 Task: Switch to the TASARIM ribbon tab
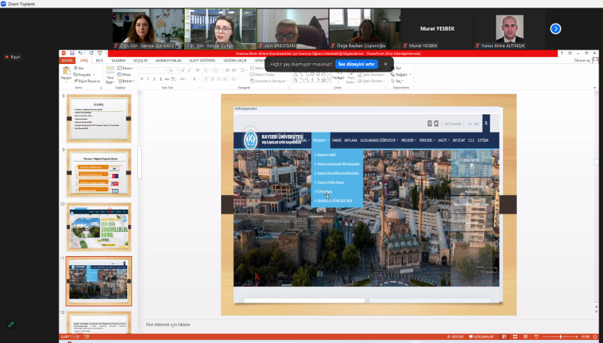118,60
